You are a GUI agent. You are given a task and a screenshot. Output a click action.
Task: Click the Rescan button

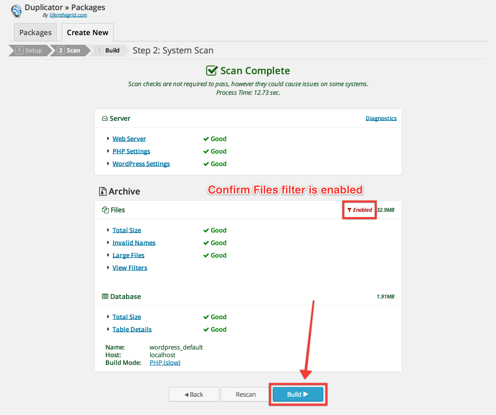click(246, 394)
